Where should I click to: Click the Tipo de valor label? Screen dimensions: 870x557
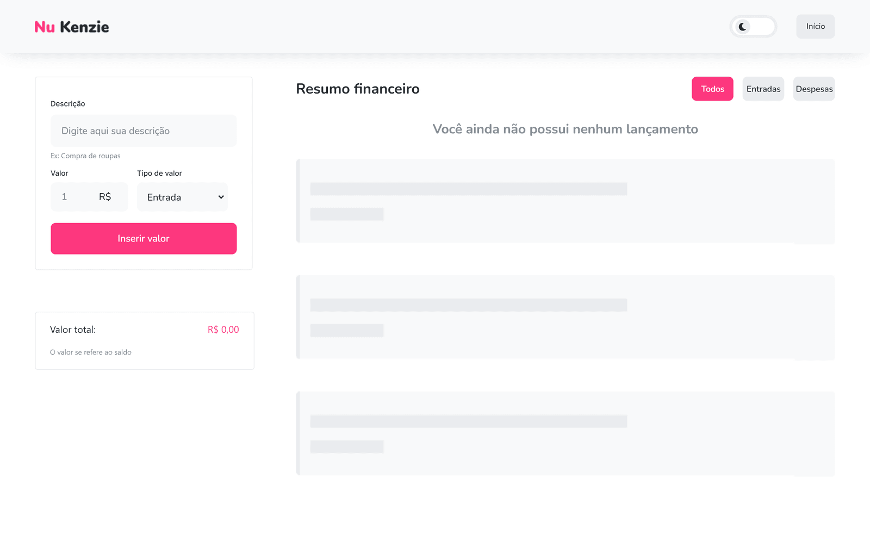[x=159, y=173]
